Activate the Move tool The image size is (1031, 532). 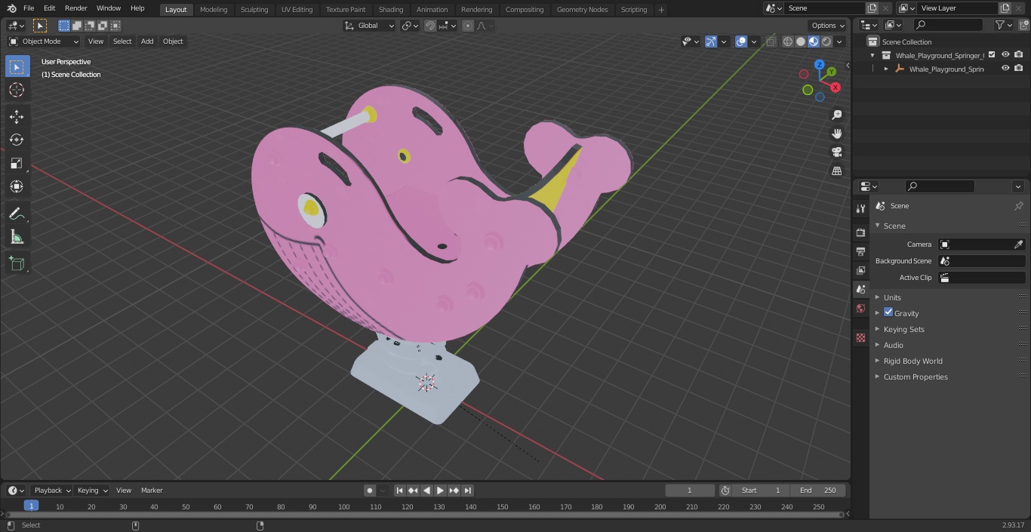pyautogui.click(x=17, y=116)
